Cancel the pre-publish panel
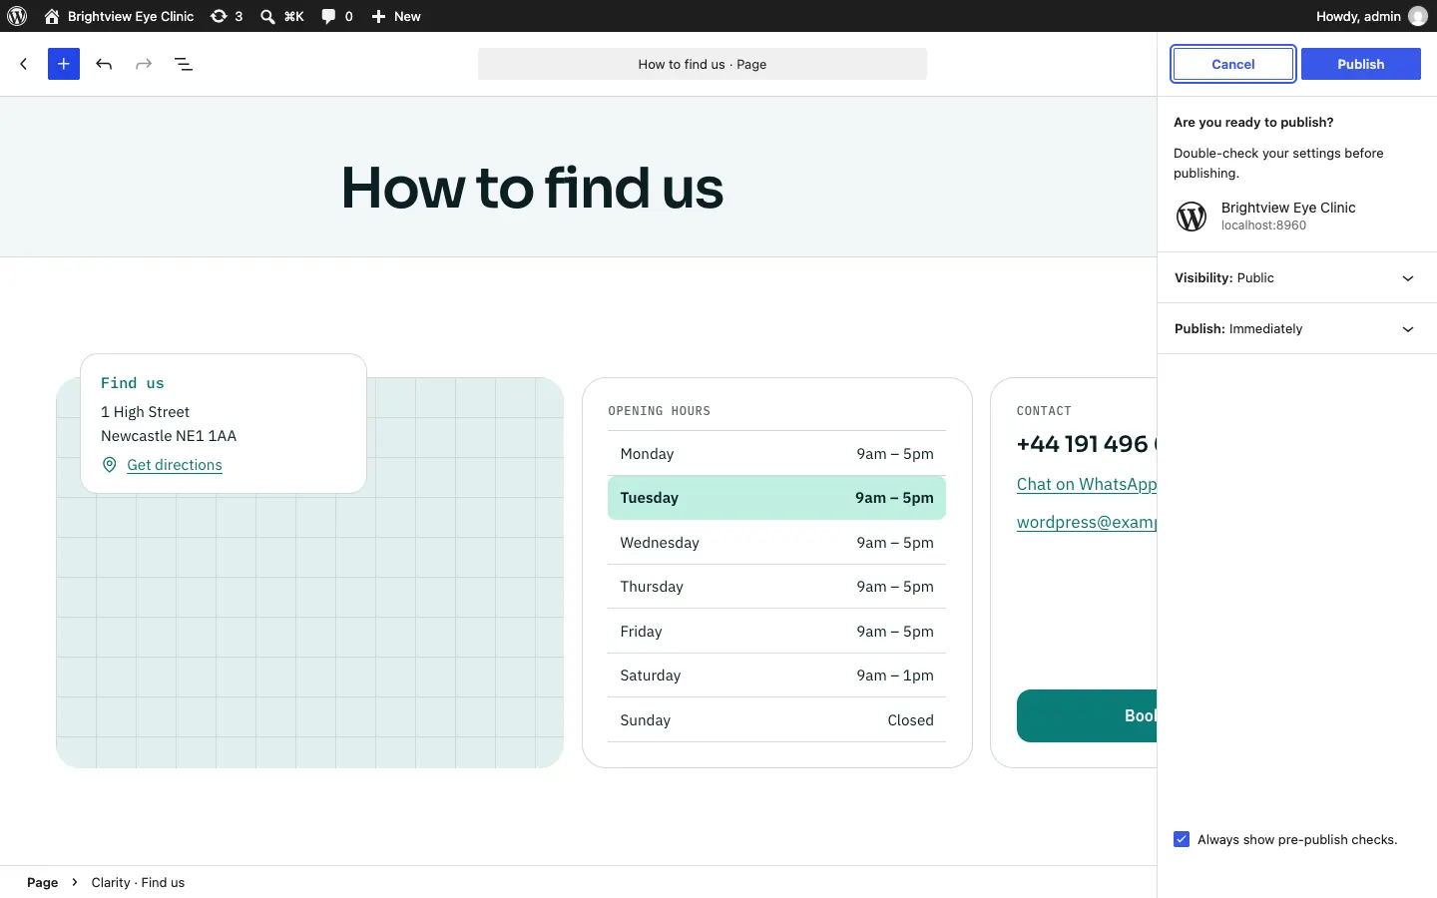 pos(1233,64)
